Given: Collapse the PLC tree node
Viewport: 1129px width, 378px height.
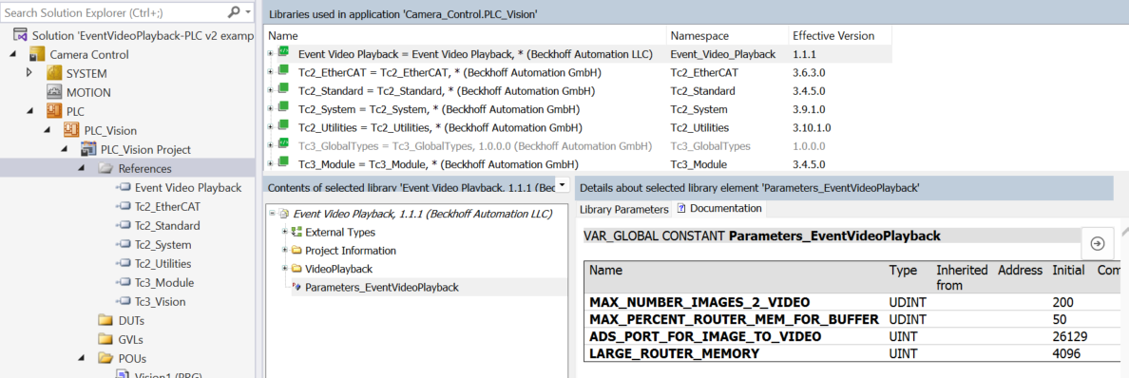Looking at the screenshot, I should tap(30, 112).
